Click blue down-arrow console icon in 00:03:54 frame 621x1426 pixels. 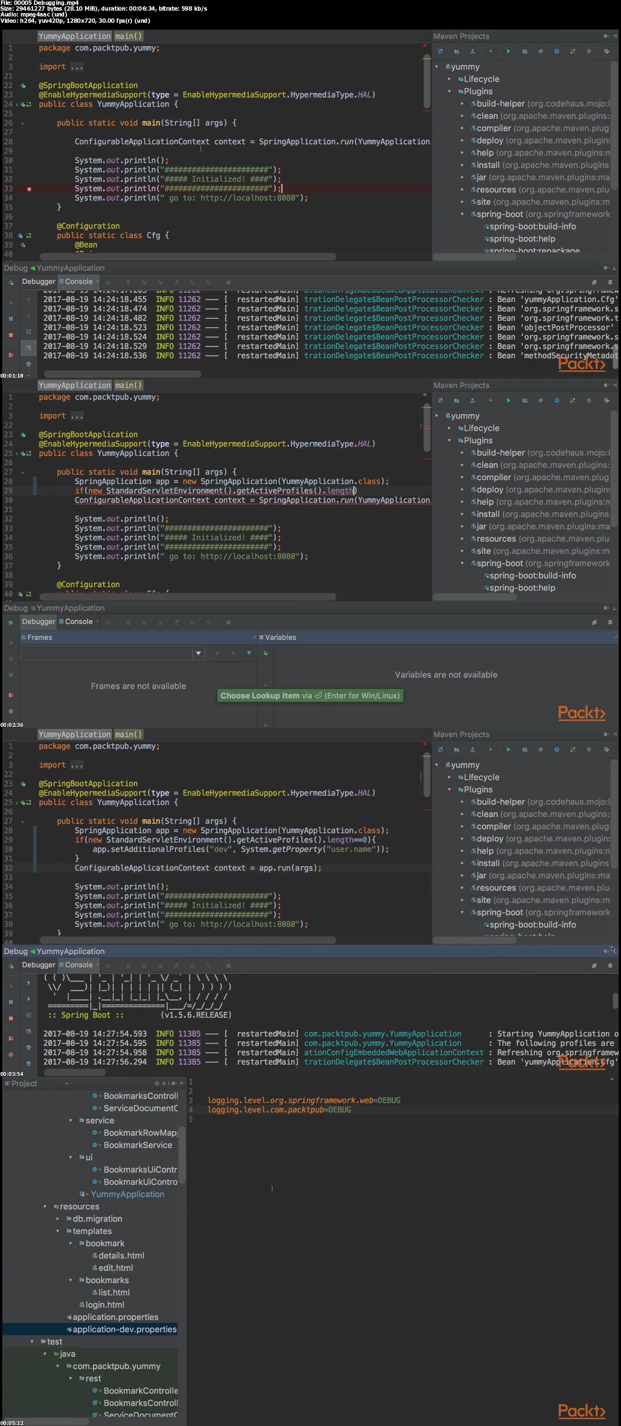point(29,999)
